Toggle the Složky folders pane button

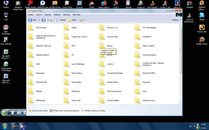[x=72, y=20]
